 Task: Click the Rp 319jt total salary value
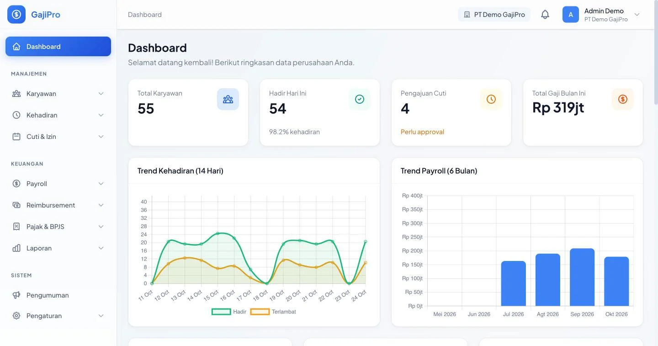click(x=558, y=108)
